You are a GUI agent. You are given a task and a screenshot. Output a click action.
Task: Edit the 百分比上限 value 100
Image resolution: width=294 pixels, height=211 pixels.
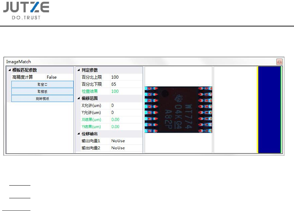click(126, 77)
